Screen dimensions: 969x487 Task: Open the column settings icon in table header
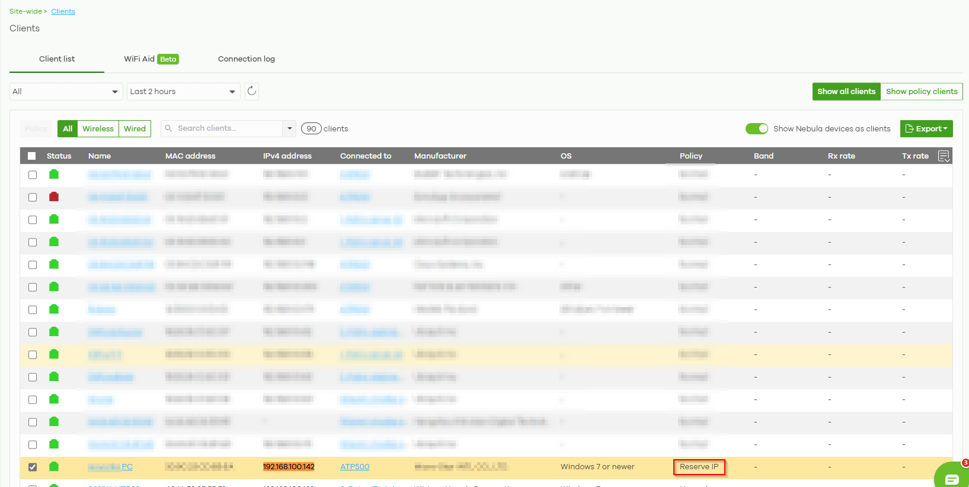(x=944, y=156)
